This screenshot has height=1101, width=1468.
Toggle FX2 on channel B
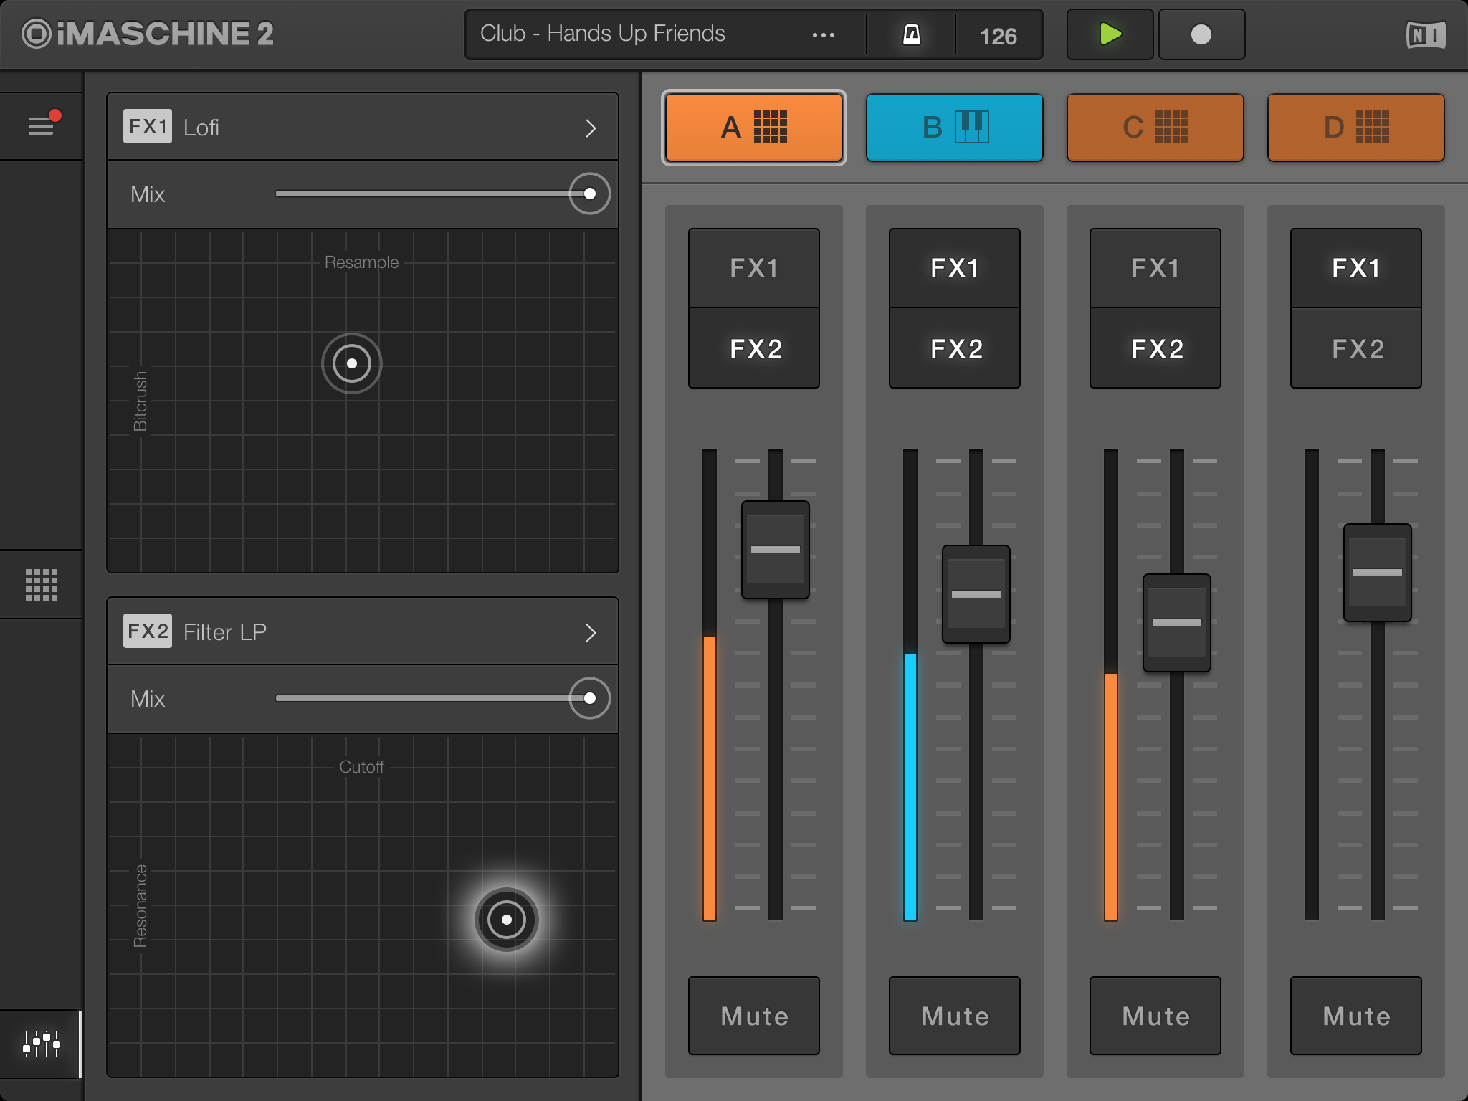coord(955,348)
